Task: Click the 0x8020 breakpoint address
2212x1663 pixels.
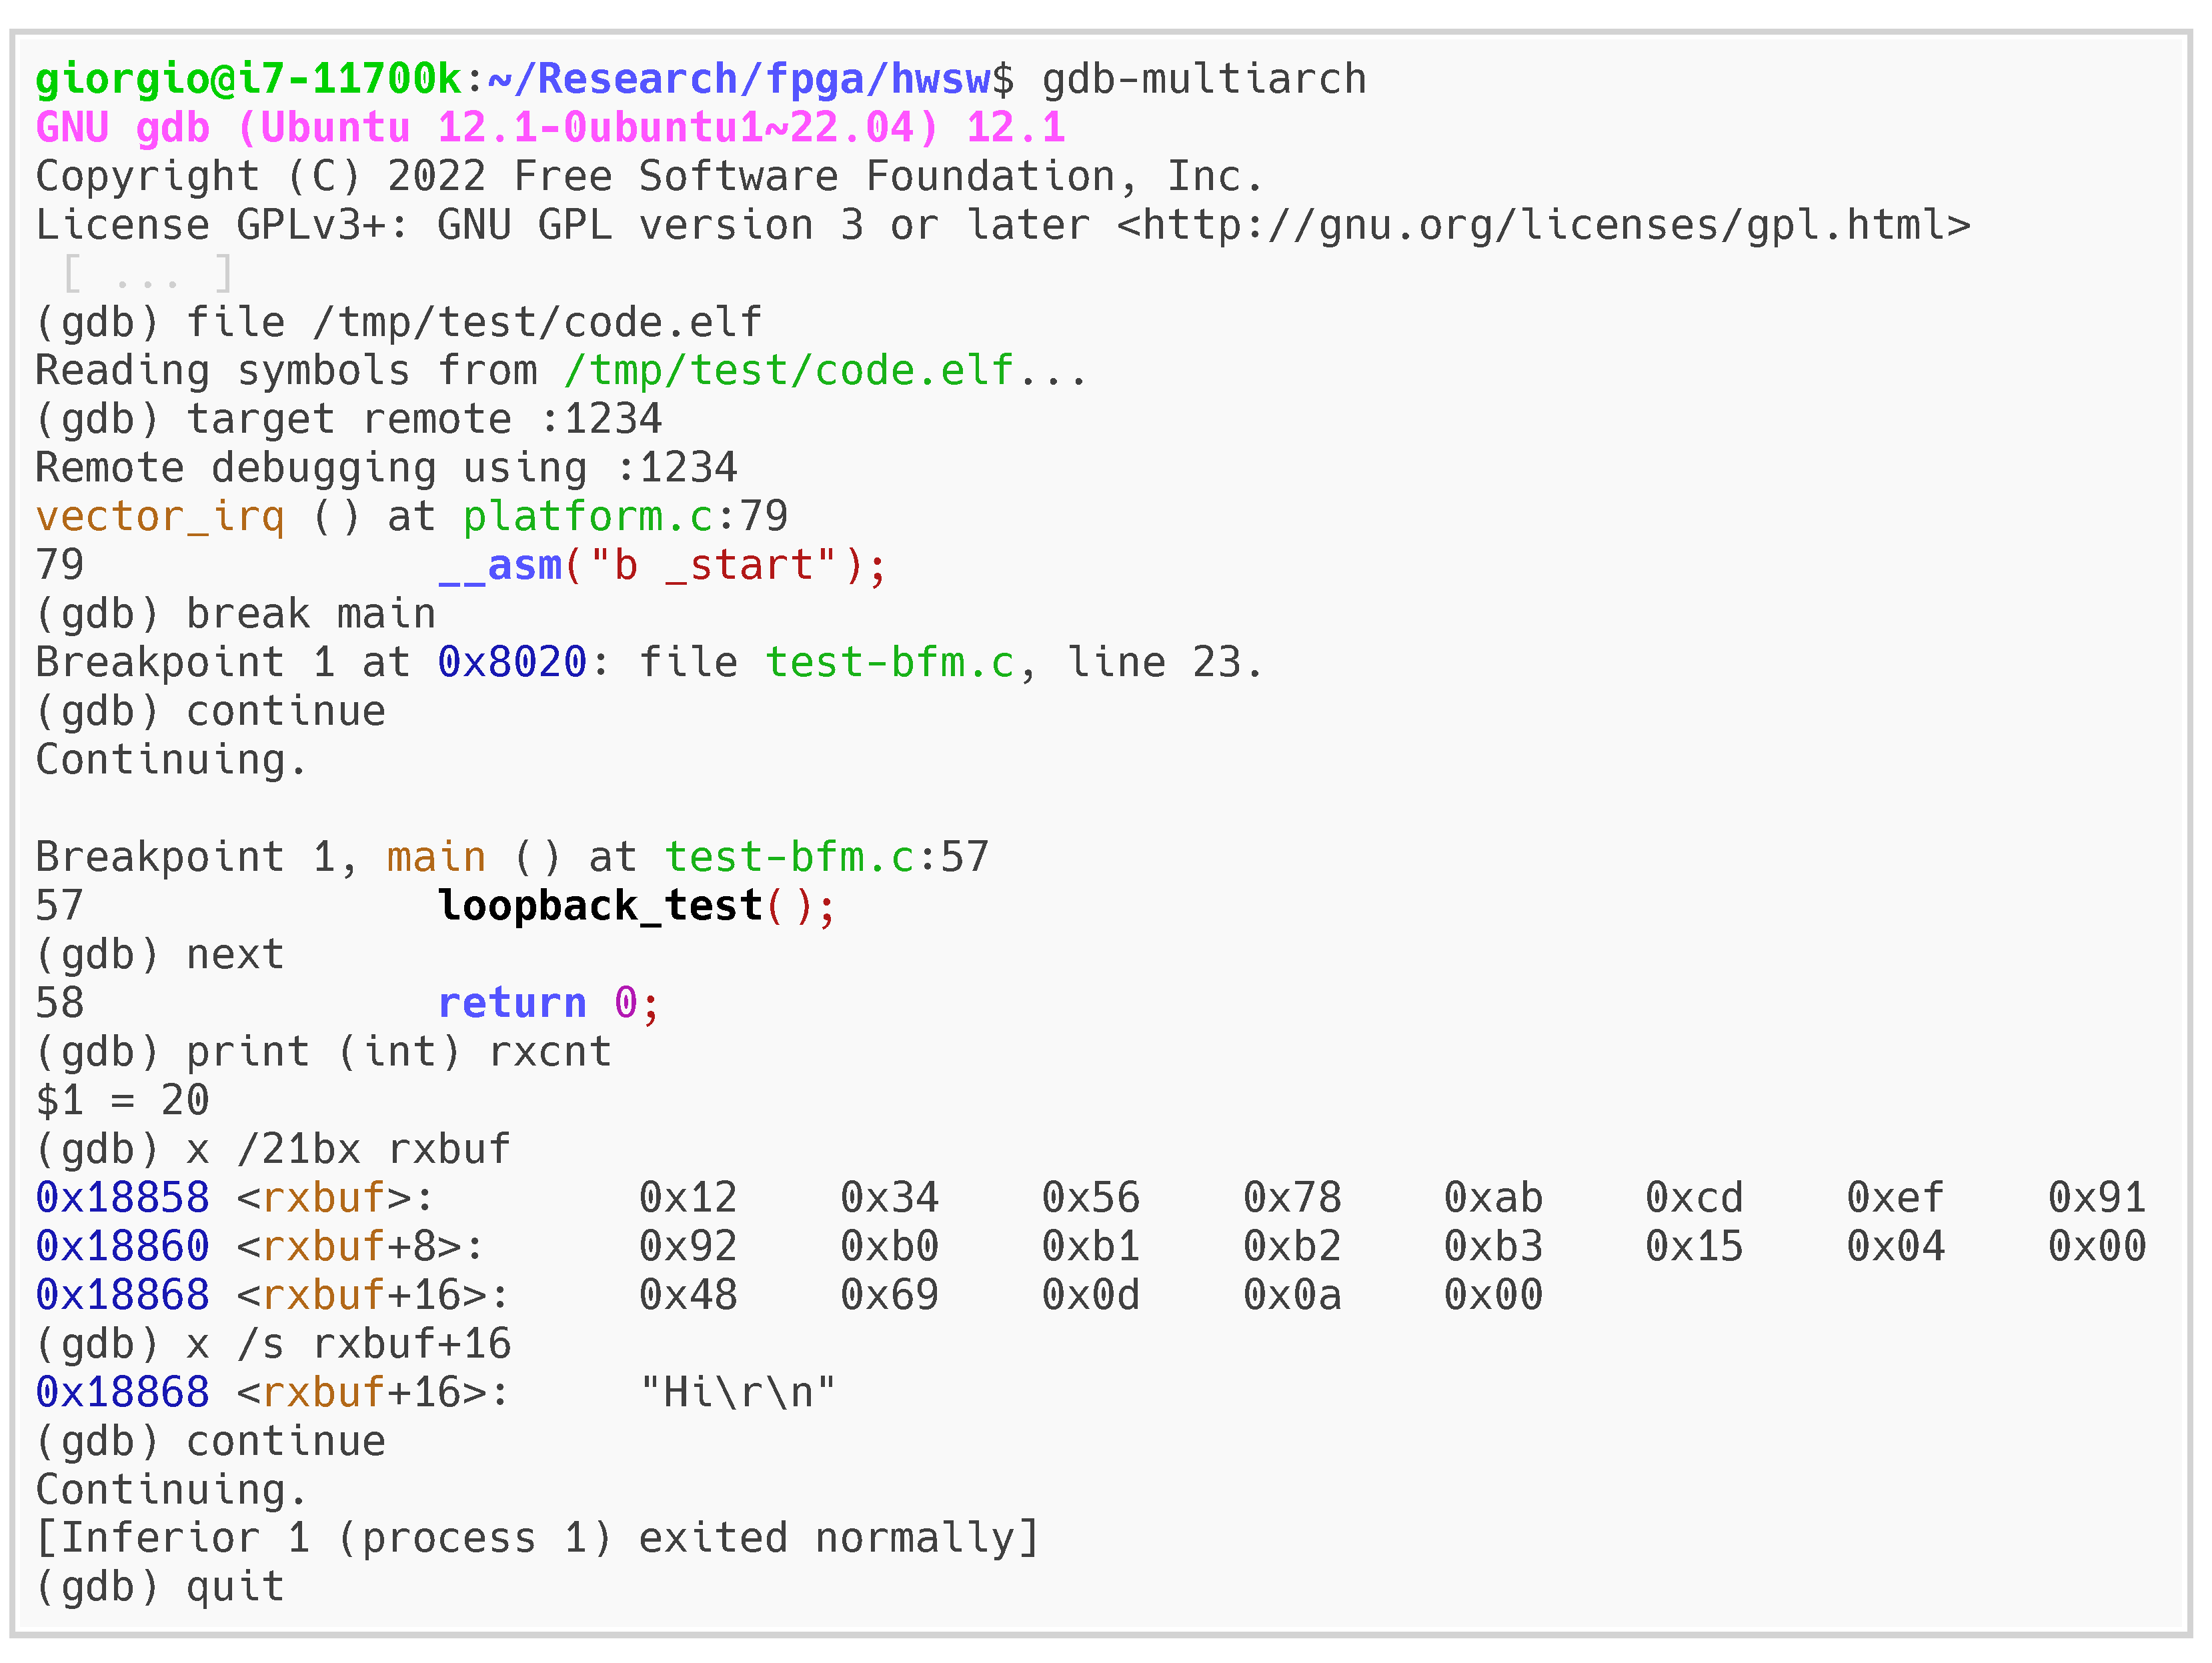Action: coord(512,663)
